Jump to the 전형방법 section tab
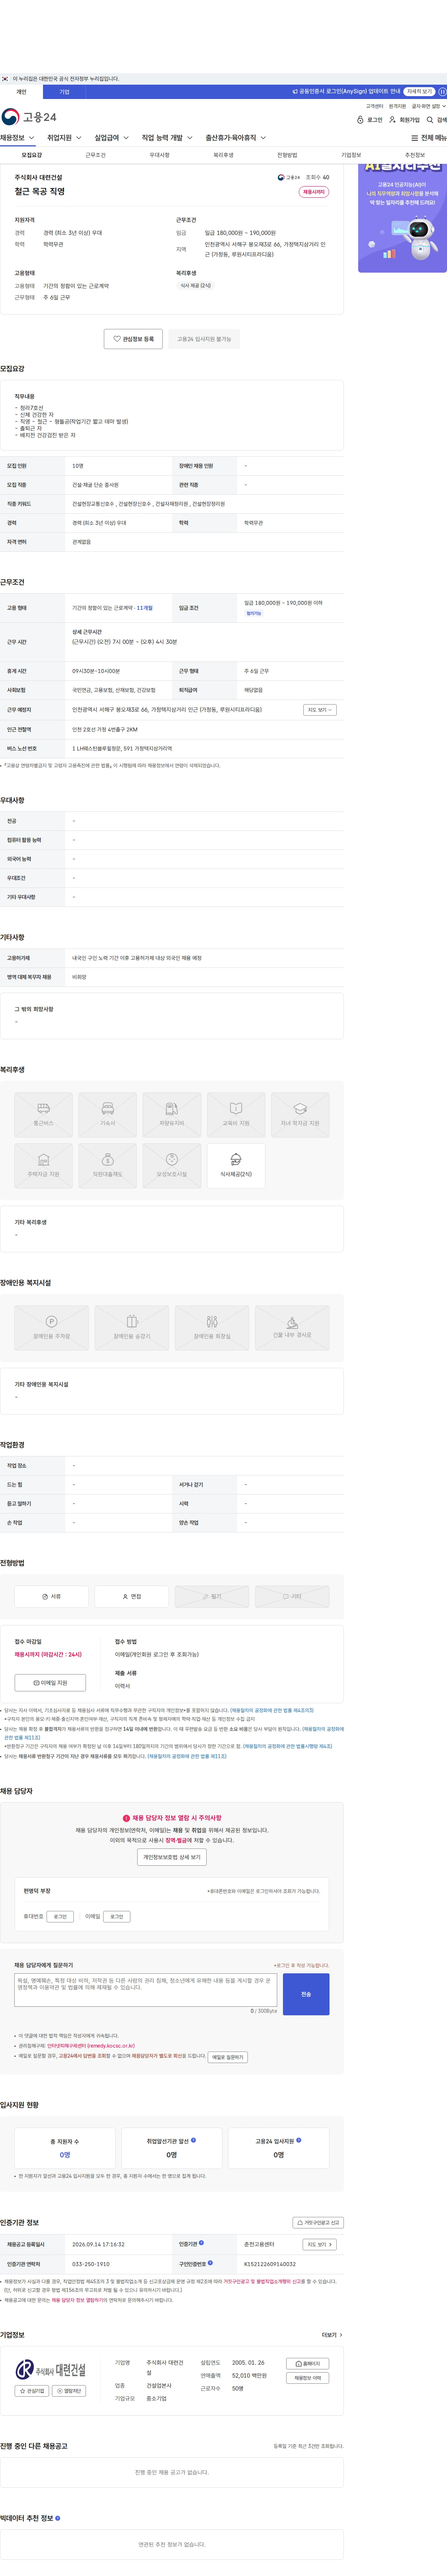The height and width of the screenshot is (2576, 447). pyautogui.click(x=287, y=155)
